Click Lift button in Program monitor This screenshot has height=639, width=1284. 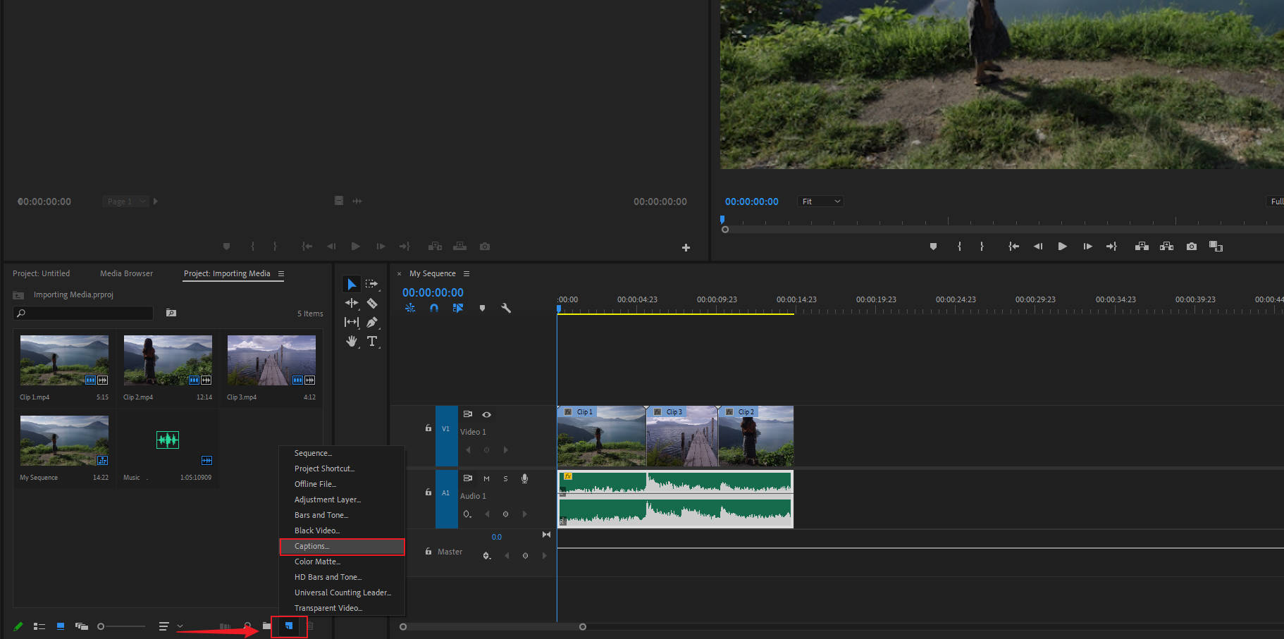(1142, 247)
